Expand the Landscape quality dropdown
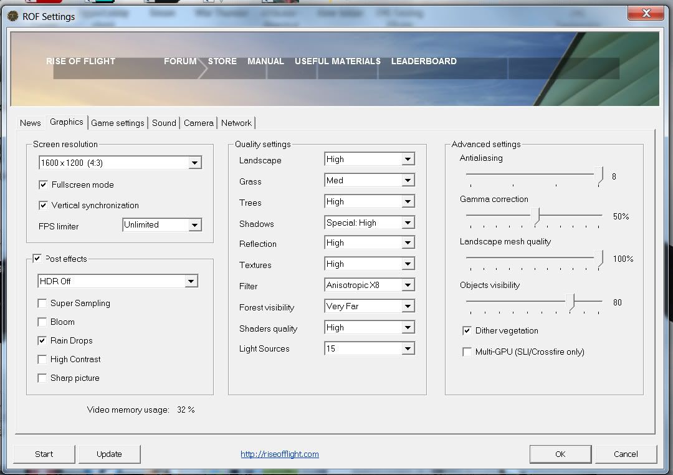The width and height of the screenshot is (673, 475). click(x=370, y=160)
